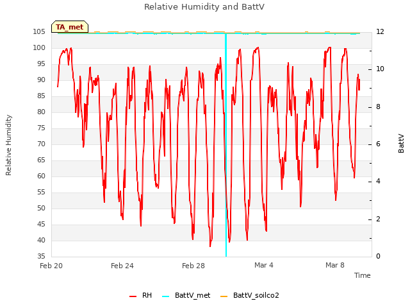
Task: Toggle the BattV_soilco2 legend entry
Action: point(250,295)
